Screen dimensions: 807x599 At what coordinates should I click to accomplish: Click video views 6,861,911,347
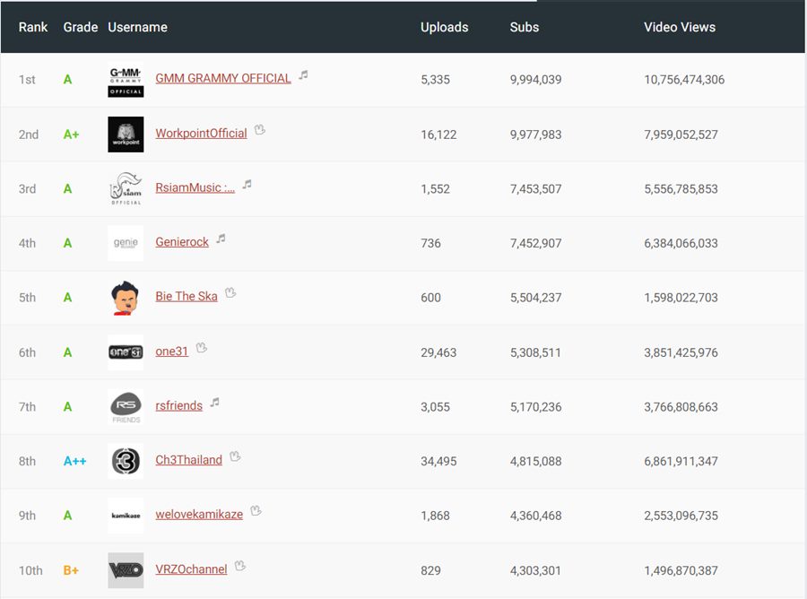[681, 461]
